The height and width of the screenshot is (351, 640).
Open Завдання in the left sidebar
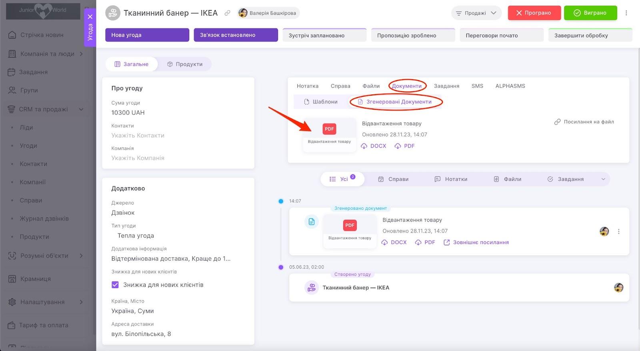pyautogui.click(x=33, y=72)
